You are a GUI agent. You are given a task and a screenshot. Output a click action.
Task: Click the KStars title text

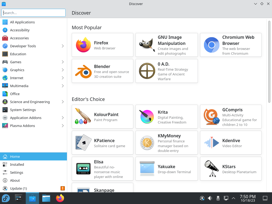[x=229, y=167]
